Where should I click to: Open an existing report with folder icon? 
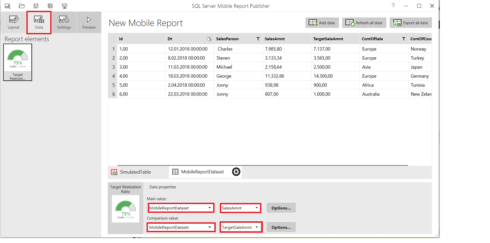(22, 6)
